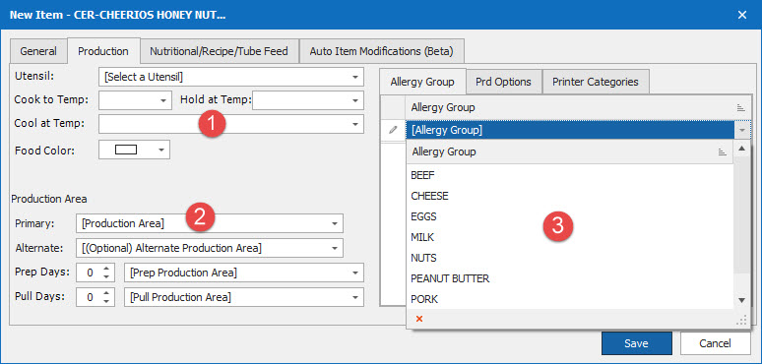Open Auto Item Modifications (Beta) tab
Screen dimensions: 762x364
381,51
